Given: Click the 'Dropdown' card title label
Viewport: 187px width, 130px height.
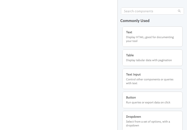Looking at the screenshot, I should click(x=134, y=117).
